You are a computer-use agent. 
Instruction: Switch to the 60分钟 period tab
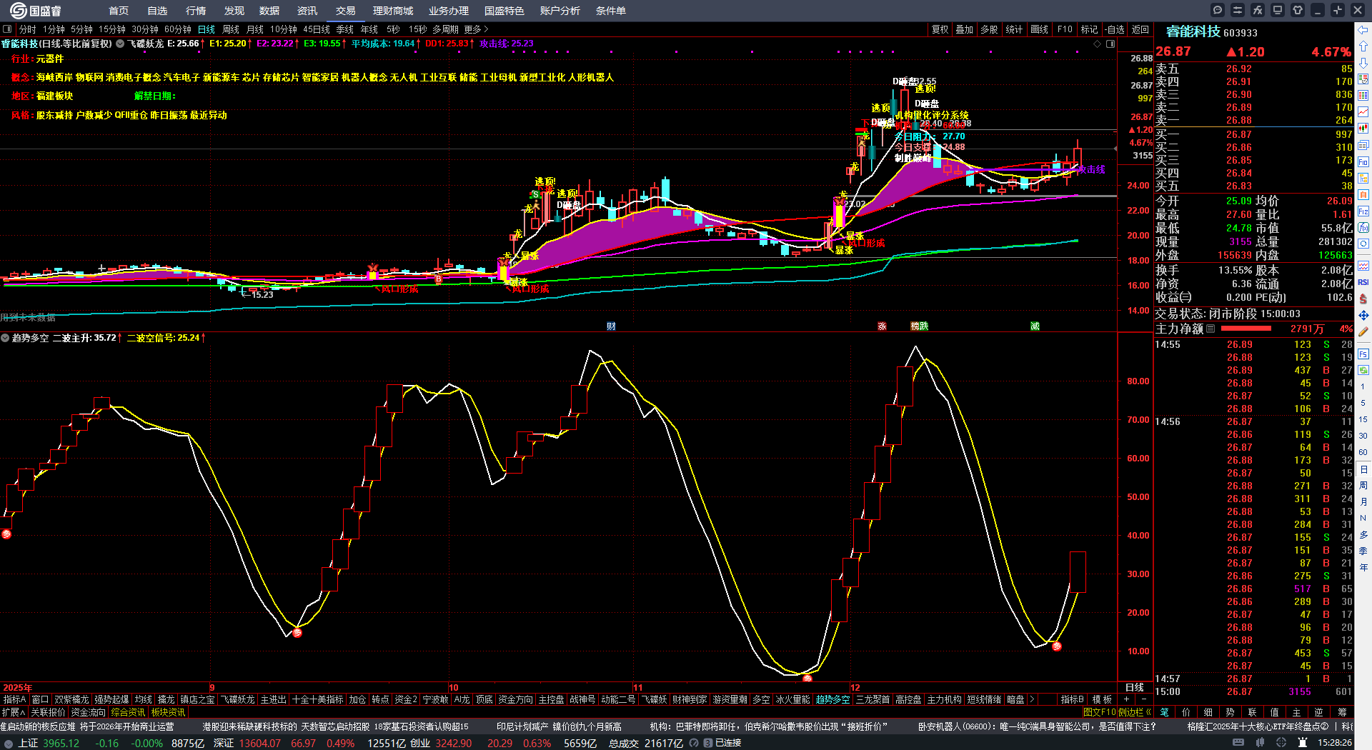tap(178, 29)
